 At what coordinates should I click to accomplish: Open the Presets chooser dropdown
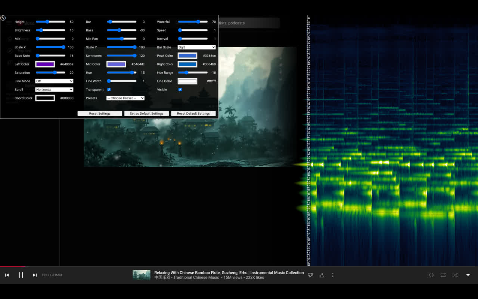[x=125, y=98]
